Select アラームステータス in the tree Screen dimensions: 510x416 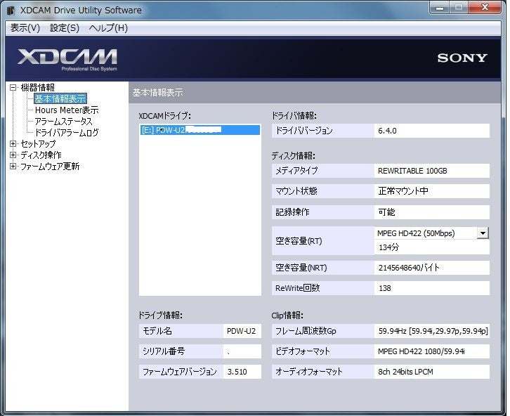(63, 122)
